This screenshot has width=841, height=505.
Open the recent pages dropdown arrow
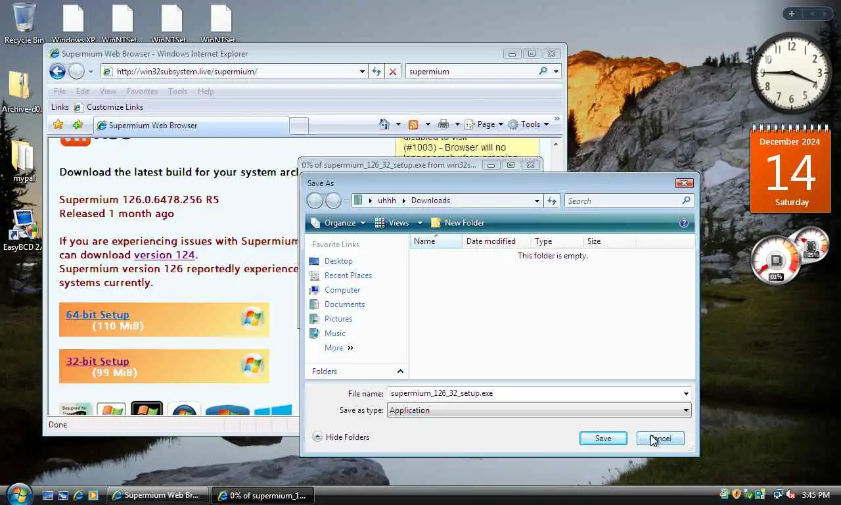point(91,72)
